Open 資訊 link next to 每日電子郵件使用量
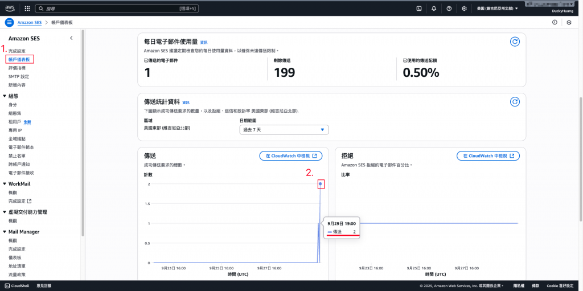 pyautogui.click(x=204, y=42)
